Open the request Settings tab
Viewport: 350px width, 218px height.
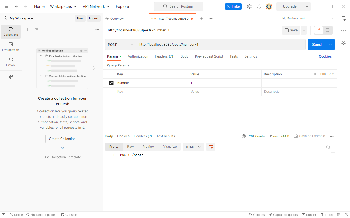(x=251, y=56)
